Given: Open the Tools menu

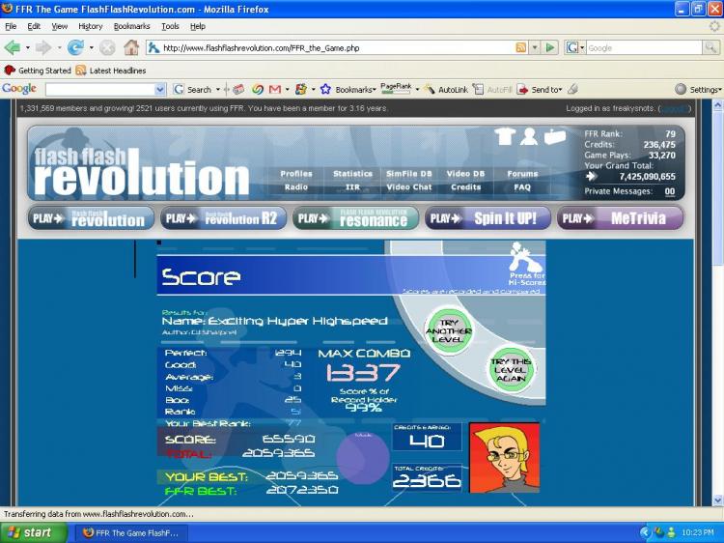Looking at the screenshot, I should 170,26.
